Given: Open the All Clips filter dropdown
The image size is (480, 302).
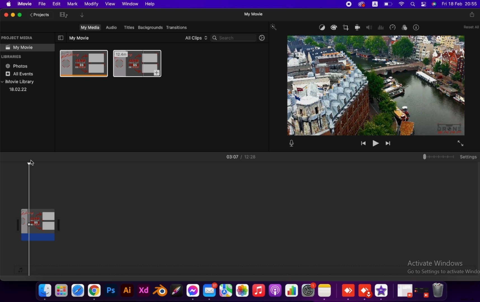Looking at the screenshot, I should (196, 38).
